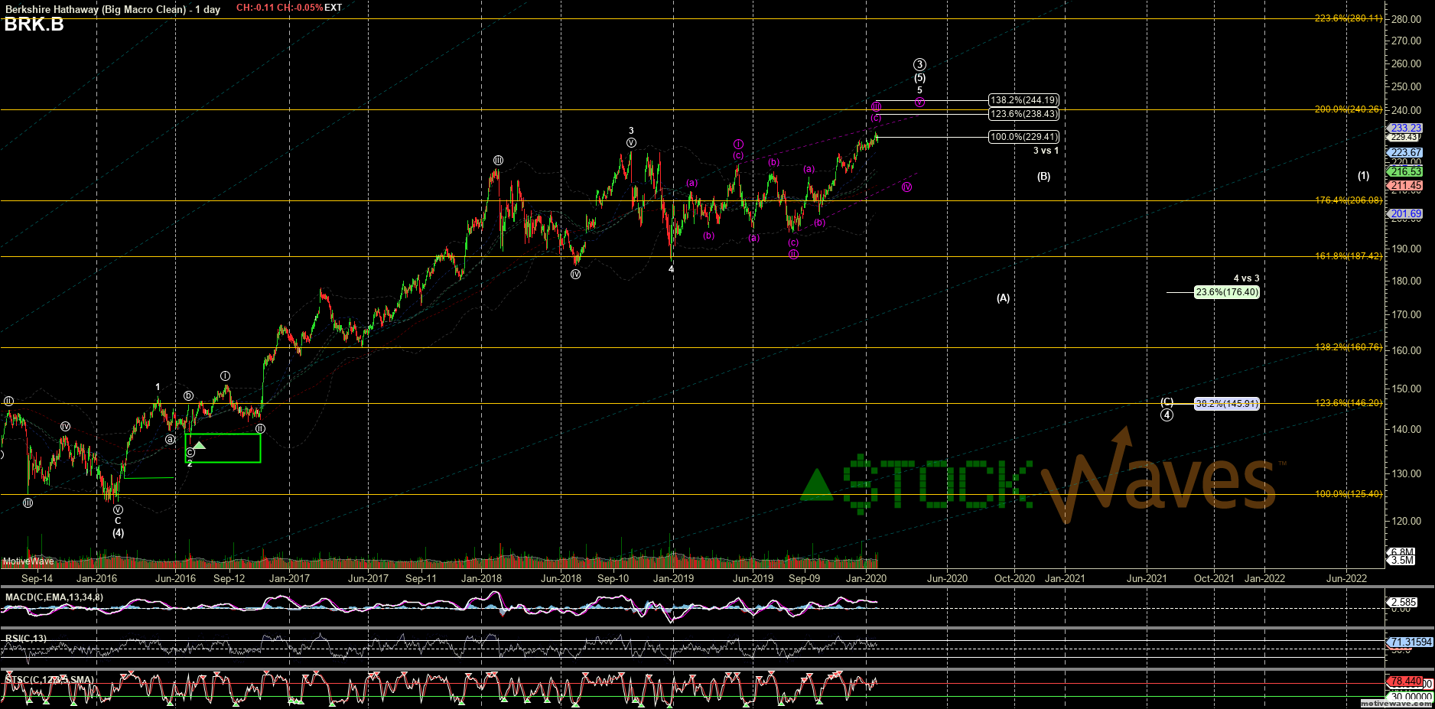Screen dimensions: 1435x709
Task: Select the 233.23 price axis tag
Action: [x=1406, y=128]
